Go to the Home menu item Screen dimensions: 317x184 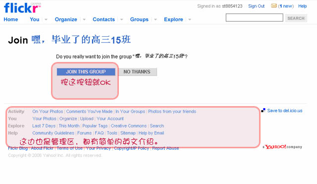[x=11, y=19]
